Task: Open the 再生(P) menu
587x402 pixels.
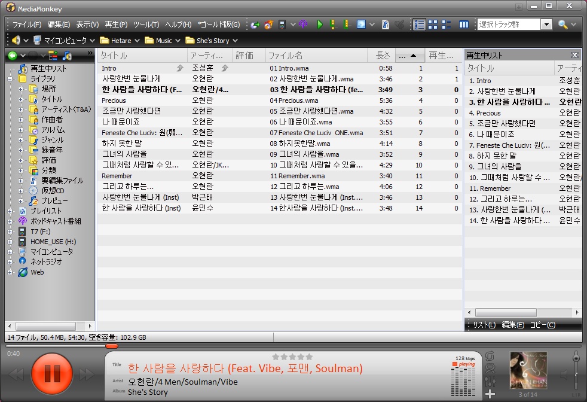Action: click(116, 25)
